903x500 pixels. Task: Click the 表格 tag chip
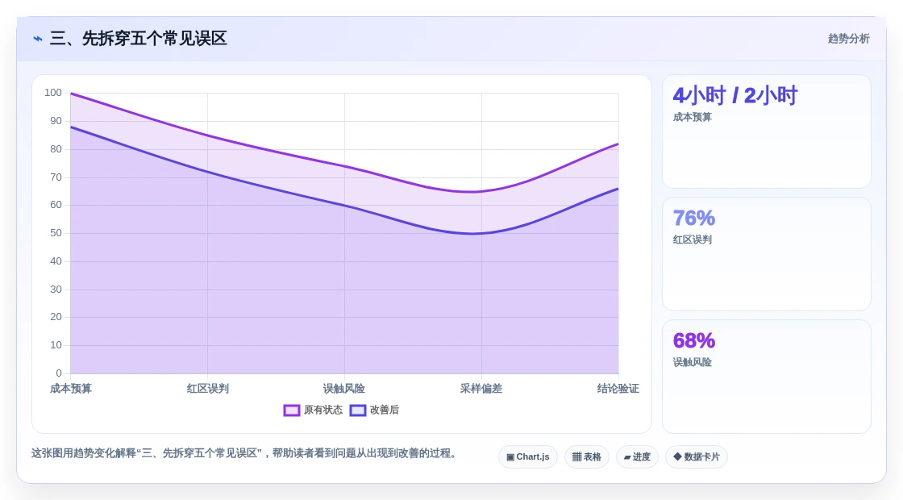pos(586,456)
